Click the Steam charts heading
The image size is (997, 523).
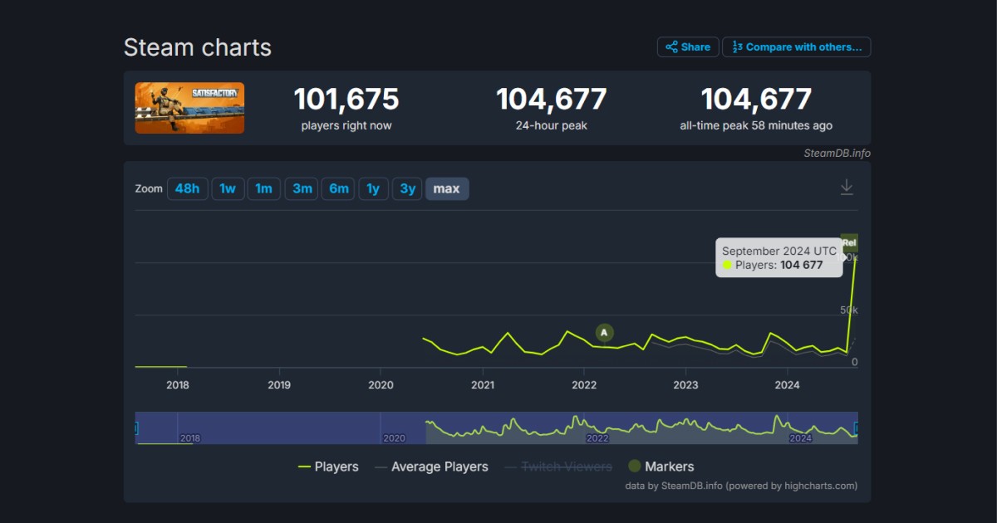coord(198,47)
